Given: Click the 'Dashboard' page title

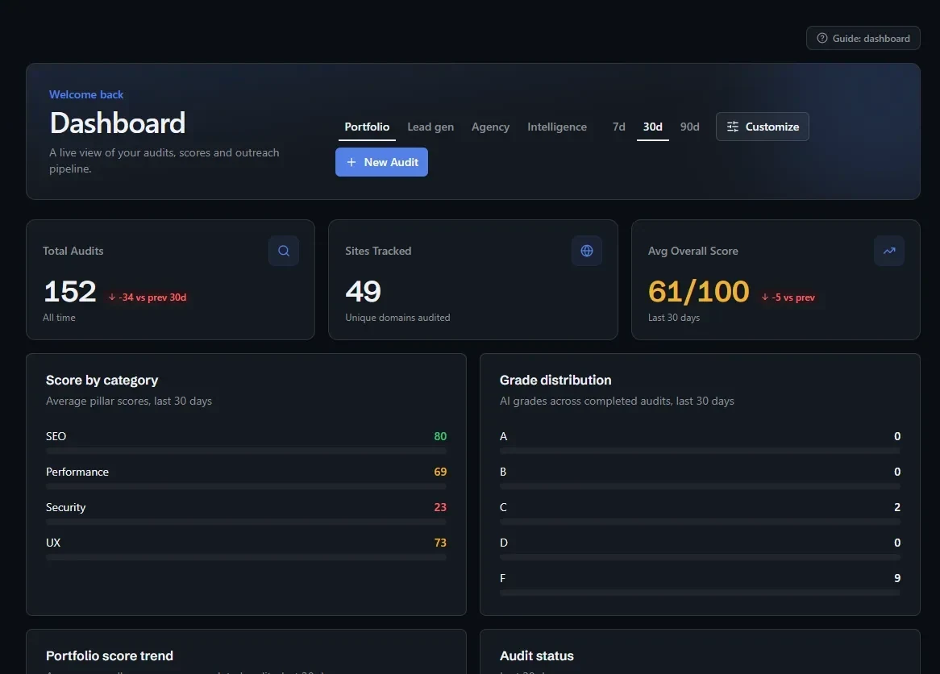Looking at the screenshot, I should [x=118, y=123].
